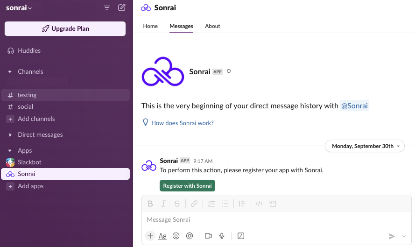Switch to the Home tab
The image size is (415, 247).
(x=150, y=26)
